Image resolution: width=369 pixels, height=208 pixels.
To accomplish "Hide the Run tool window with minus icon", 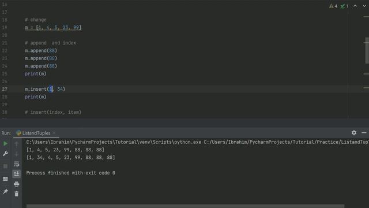I will coord(364,133).
